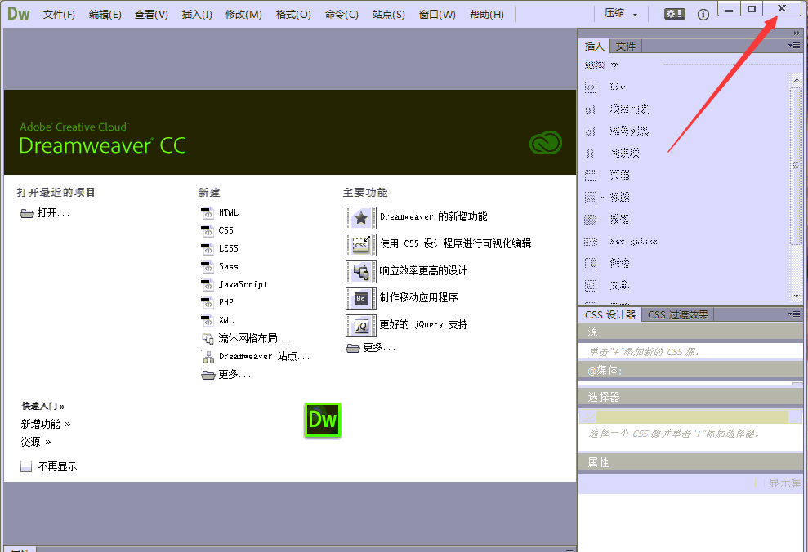Screen dimensions: 808x552
Task: Open the 修改(M) menu
Action: click(243, 15)
